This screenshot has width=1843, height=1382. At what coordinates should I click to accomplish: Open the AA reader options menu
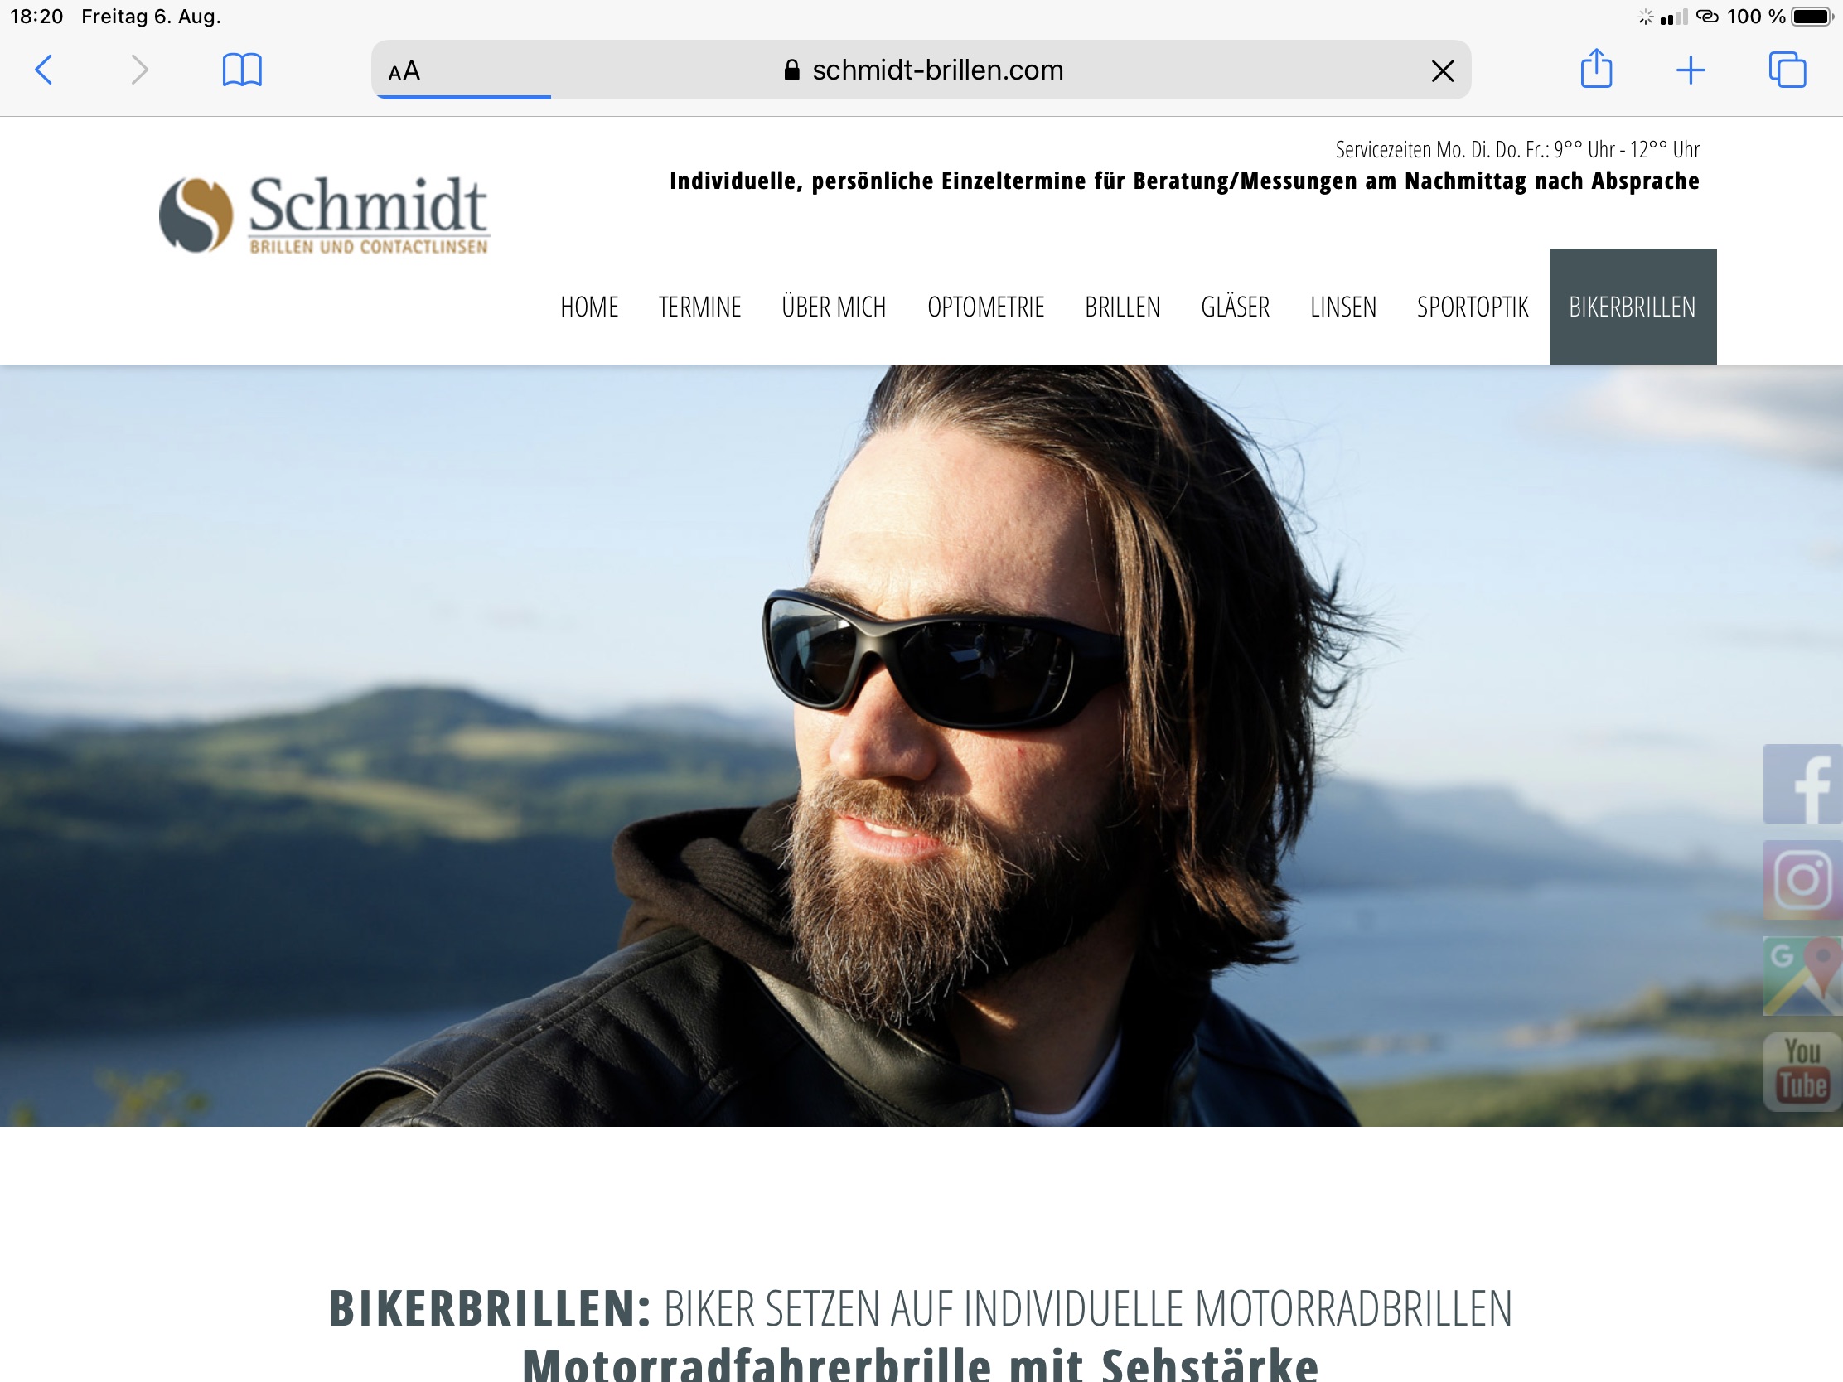404,71
